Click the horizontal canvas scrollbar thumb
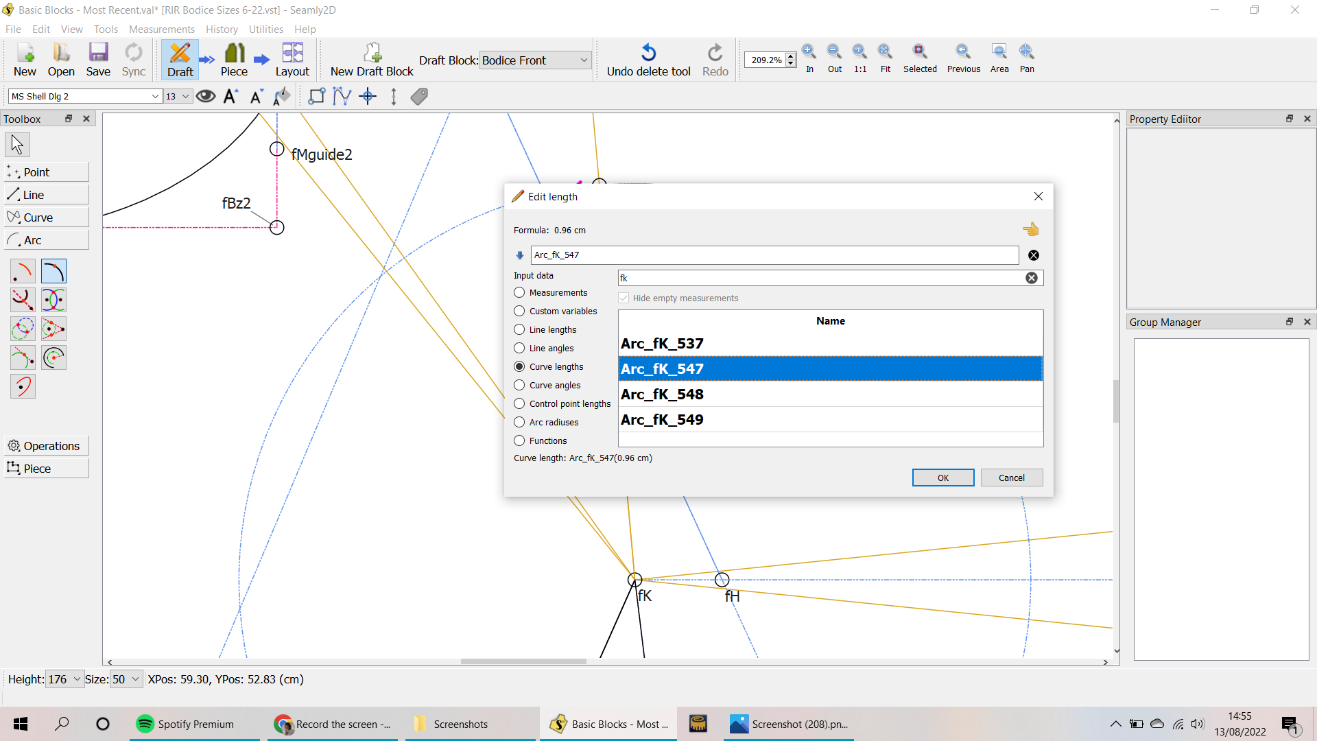Image resolution: width=1317 pixels, height=741 pixels. [x=523, y=662]
